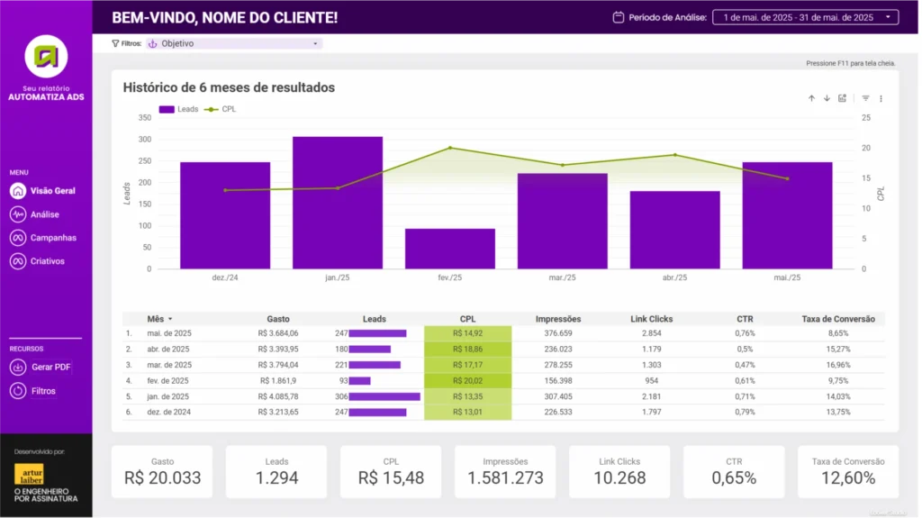Toggle the Leads series in chart legend
The width and height of the screenshot is (922, 518).
tap(179, 109)
